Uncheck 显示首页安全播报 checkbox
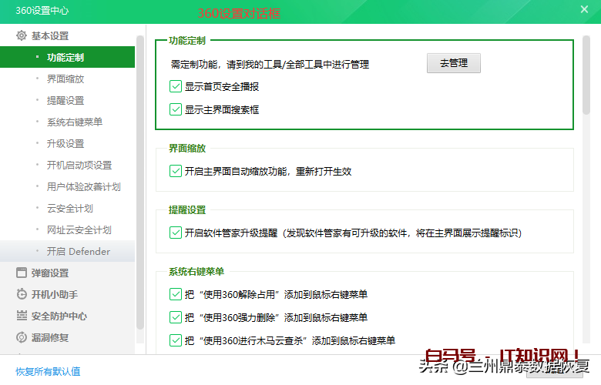This screenshot has width=601, height=385. tap(176, 86)
